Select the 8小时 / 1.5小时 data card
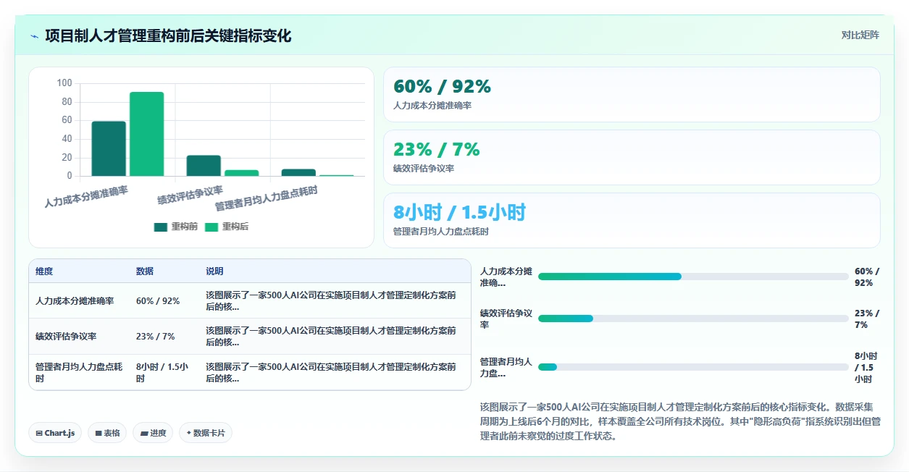The image size is (909, 472). click(x=632, y=221)
